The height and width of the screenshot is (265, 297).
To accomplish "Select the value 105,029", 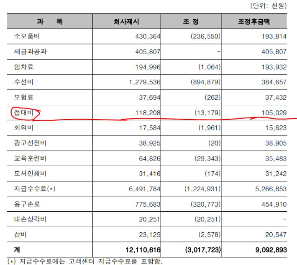I will [274, 113].
